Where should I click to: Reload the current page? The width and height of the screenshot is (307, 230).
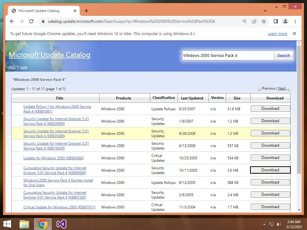tap(31, 21)
